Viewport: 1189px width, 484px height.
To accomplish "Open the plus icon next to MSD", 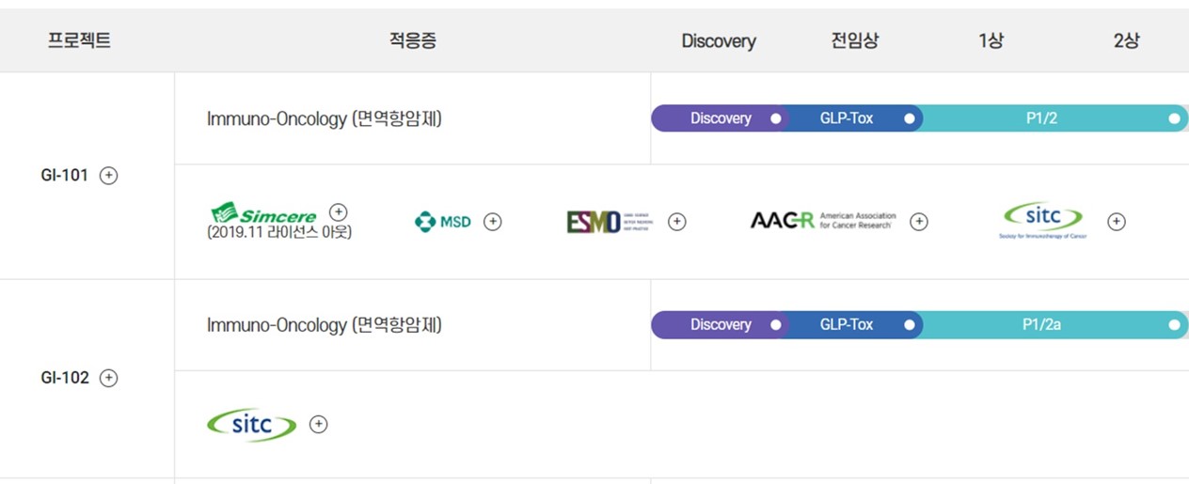I will point(492,222).
